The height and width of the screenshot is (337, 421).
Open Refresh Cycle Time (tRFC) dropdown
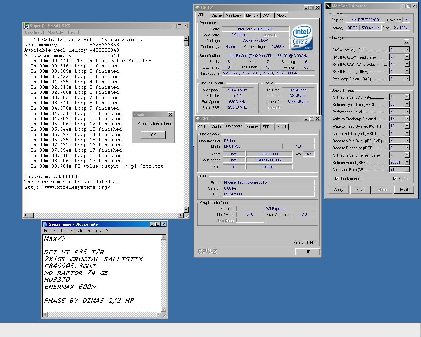coord(407,104)
